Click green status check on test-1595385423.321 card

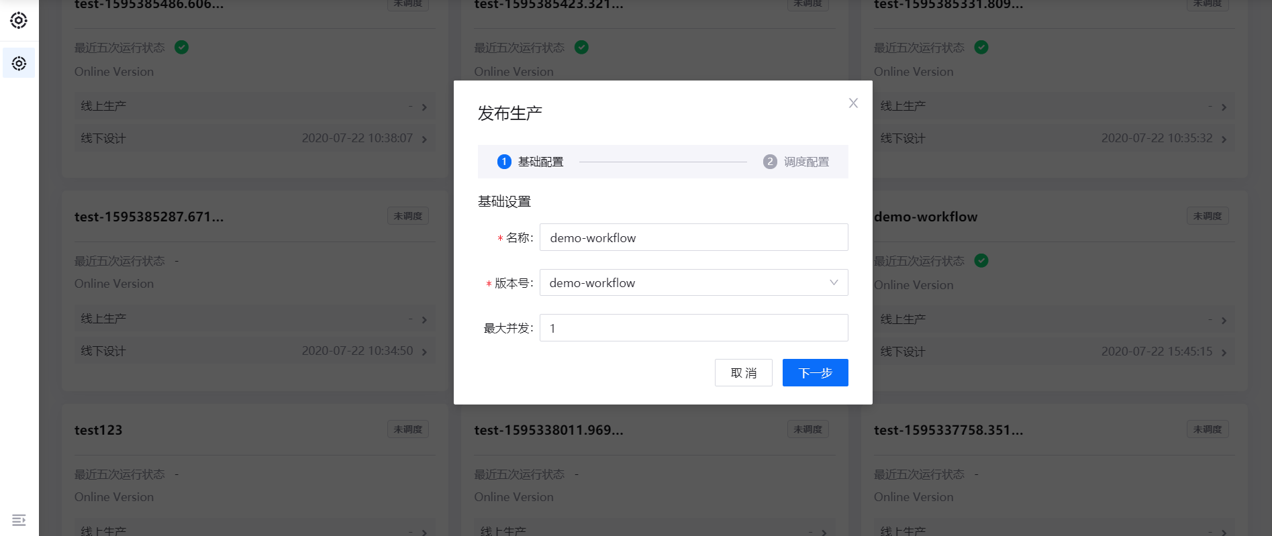click(x=581, y=47)
